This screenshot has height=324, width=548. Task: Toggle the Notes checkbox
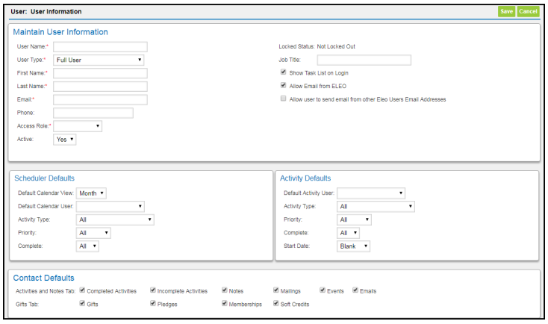point(225,290)
